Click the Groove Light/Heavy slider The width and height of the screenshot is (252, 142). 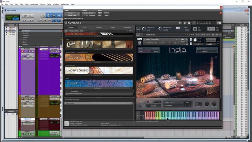[148, 51]
